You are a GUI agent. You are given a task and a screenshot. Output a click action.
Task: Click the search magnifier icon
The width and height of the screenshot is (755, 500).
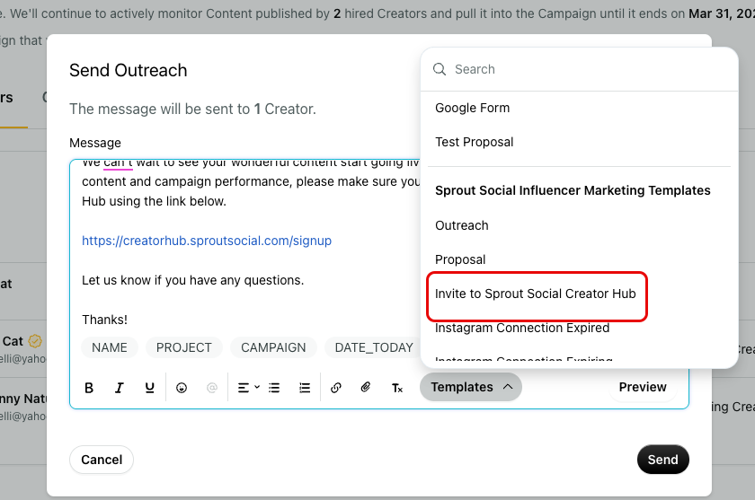pyautogui.click(x=440, y=69)
